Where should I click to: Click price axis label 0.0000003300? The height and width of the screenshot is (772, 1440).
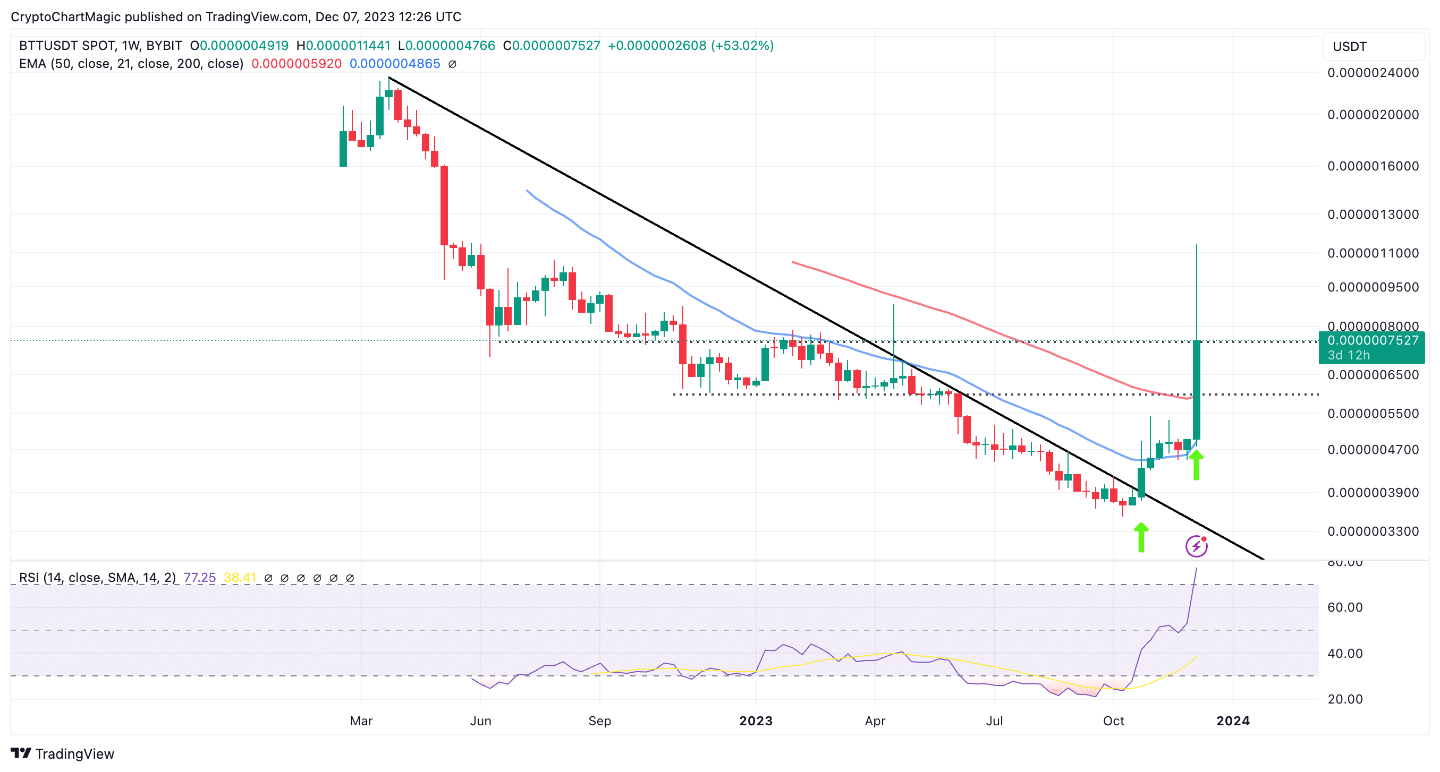pos(1373,531)
